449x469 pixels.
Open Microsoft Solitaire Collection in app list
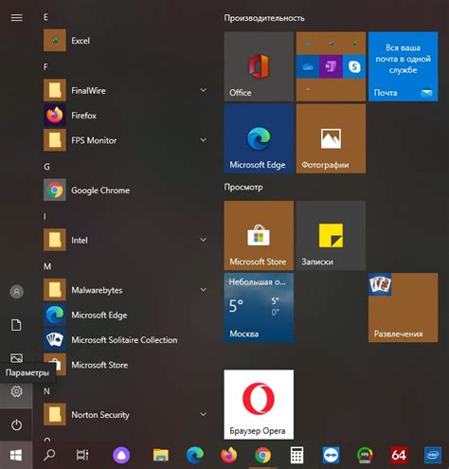[126, 340]
